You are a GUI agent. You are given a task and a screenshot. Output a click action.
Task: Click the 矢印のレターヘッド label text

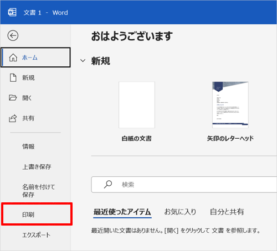coord(230,138)
